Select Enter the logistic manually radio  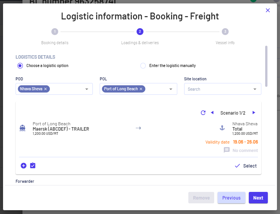143,65
